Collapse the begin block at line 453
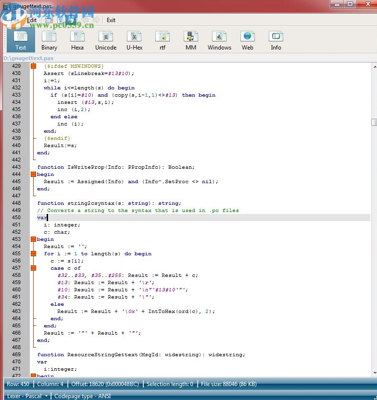 pos(33,239)
